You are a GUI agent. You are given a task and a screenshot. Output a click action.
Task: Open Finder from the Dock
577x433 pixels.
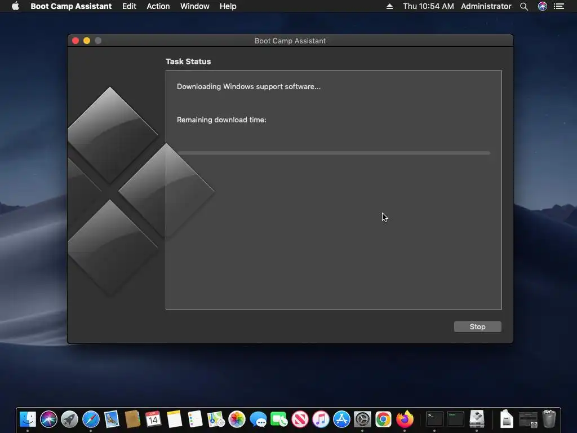[28, 419]
